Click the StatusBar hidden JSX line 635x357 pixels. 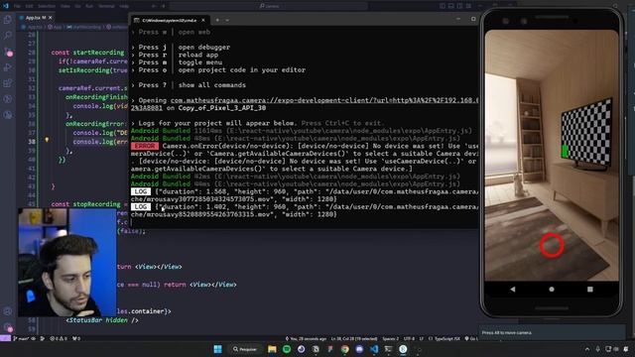102,320
